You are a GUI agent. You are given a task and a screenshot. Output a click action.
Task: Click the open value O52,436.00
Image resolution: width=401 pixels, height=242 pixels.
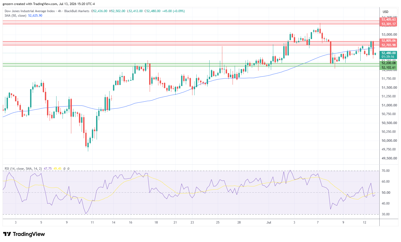point(99,11)
